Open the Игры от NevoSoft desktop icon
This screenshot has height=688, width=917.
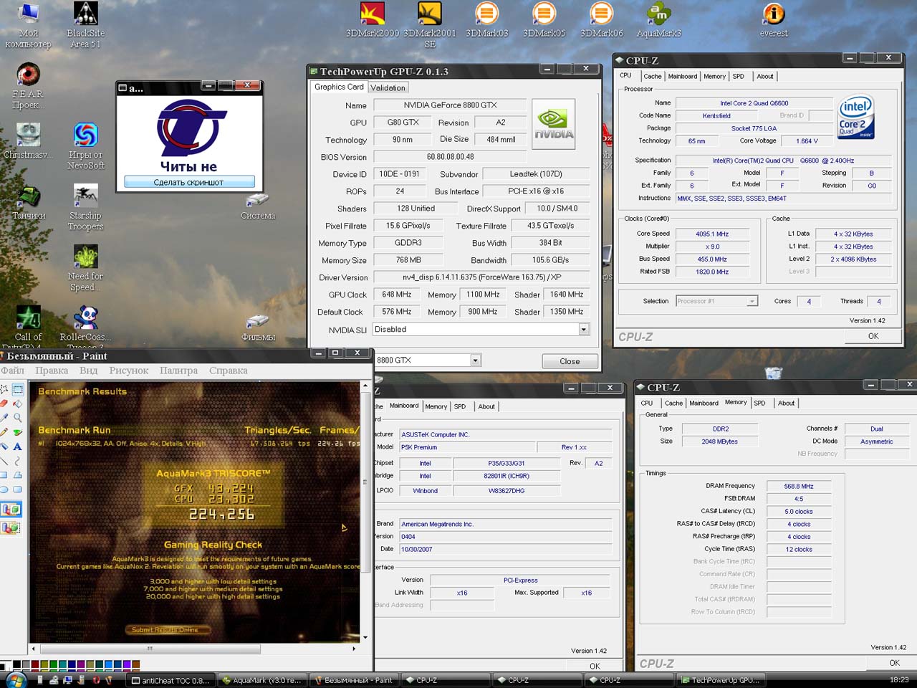click(86, 146)
